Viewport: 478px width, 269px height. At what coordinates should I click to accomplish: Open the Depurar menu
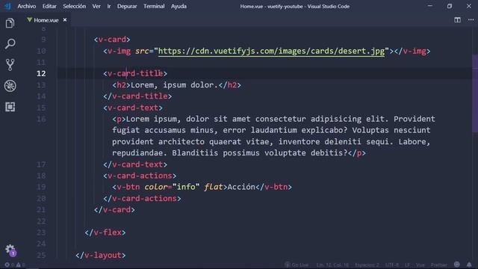[x=127, y=6]
